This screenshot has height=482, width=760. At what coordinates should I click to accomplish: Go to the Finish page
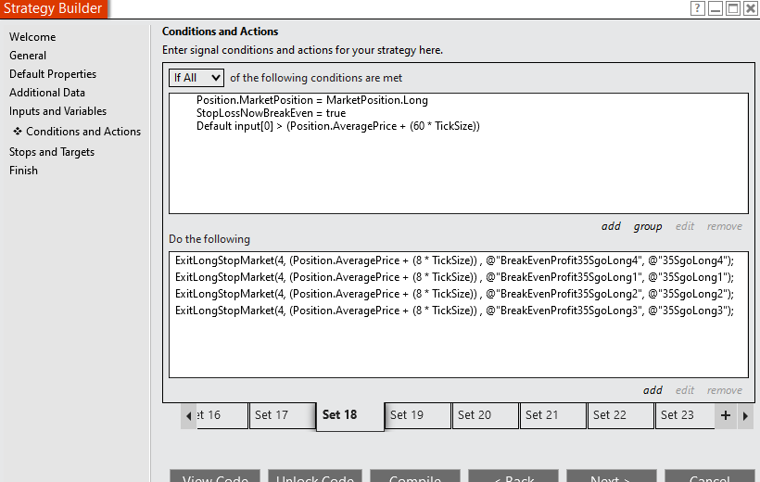(23, 171)
